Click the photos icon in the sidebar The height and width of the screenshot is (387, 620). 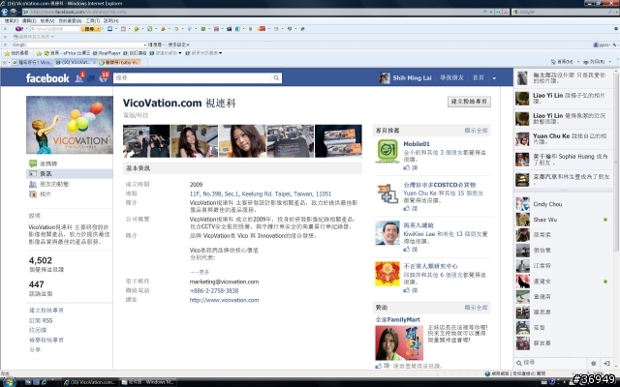tap(33, 193)
